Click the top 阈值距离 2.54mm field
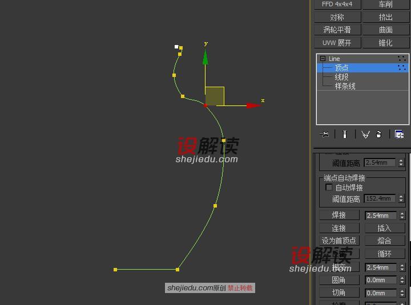 pyautogui.click(x=380, y=162)
